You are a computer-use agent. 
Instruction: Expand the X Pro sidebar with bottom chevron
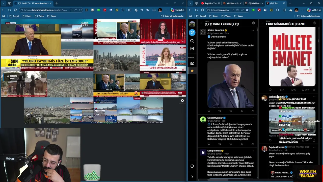pos(192,177)
